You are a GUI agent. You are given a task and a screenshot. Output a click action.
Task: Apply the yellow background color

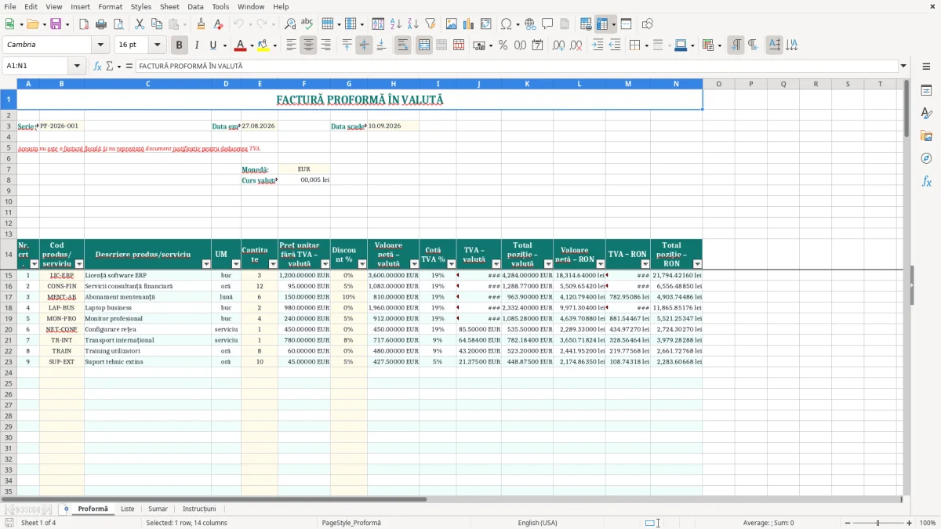[x=263, y=45]
